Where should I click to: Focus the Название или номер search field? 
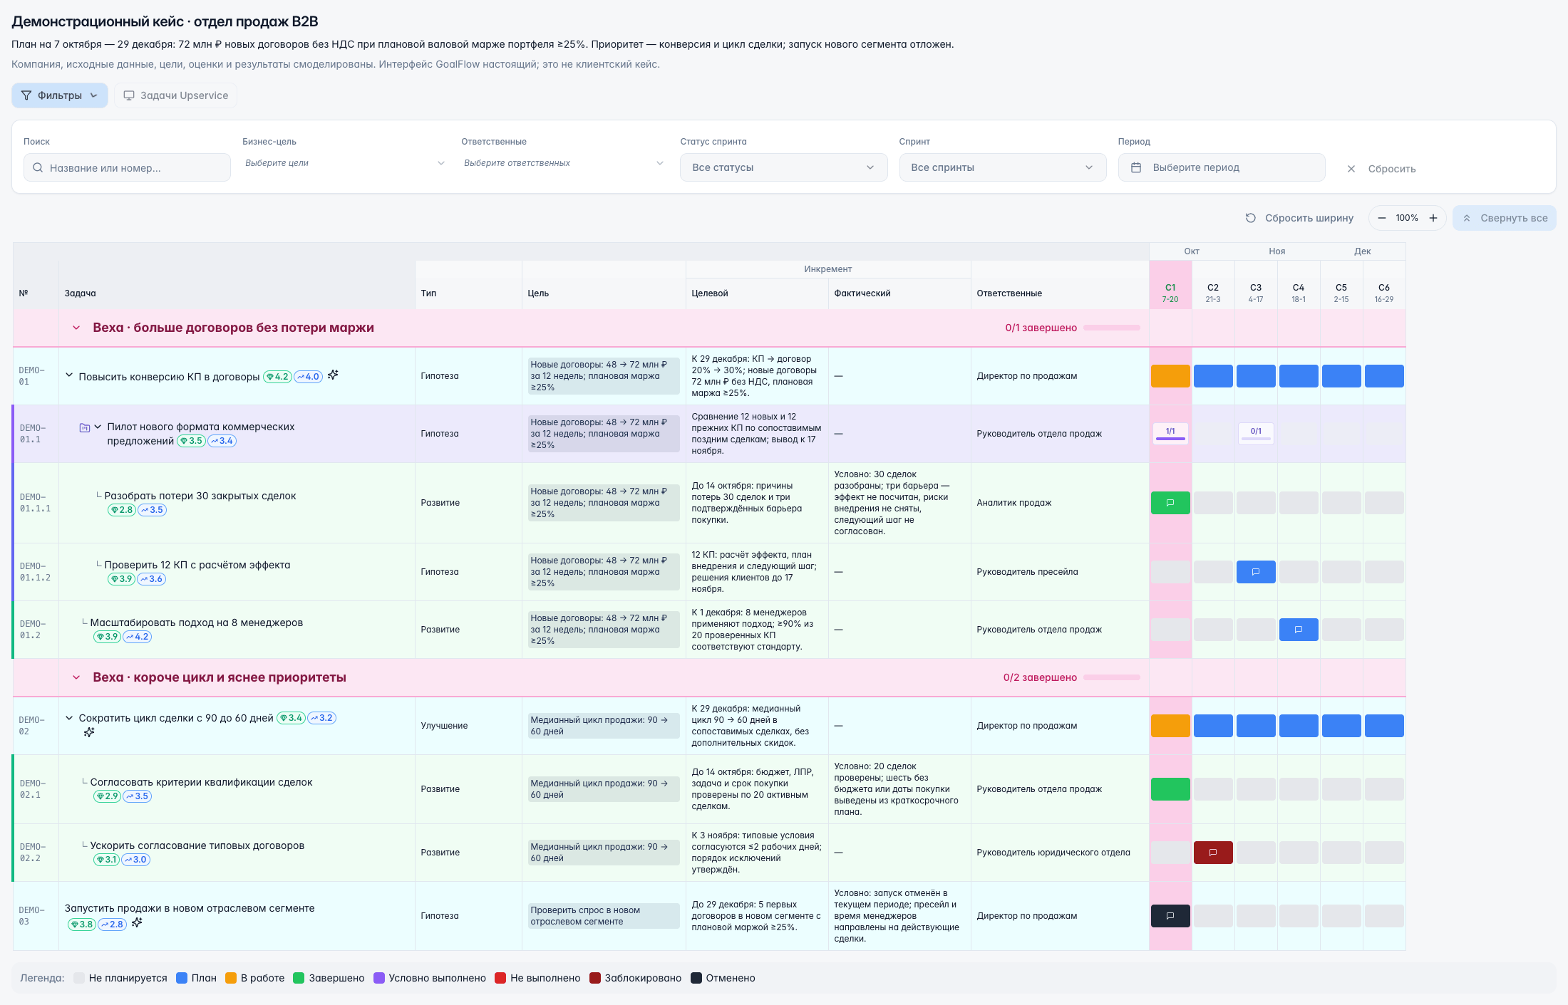pyautogui.click(x=127, y=167)
